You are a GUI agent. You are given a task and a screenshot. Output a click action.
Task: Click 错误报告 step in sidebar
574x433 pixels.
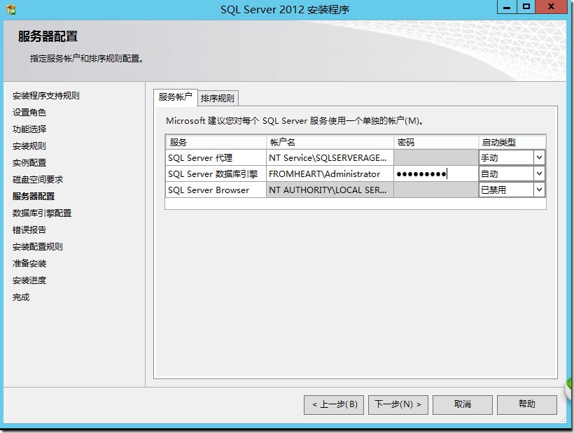click(29, 230)
